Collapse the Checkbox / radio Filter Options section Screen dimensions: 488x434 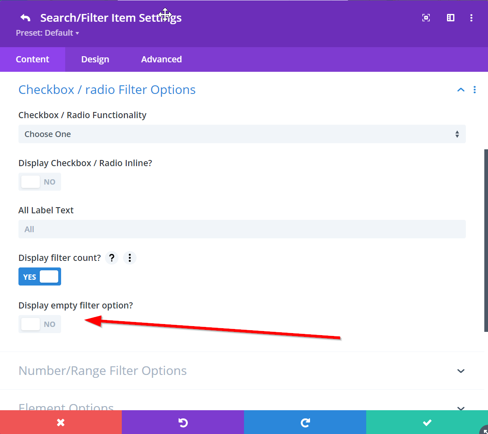[461, 90]
